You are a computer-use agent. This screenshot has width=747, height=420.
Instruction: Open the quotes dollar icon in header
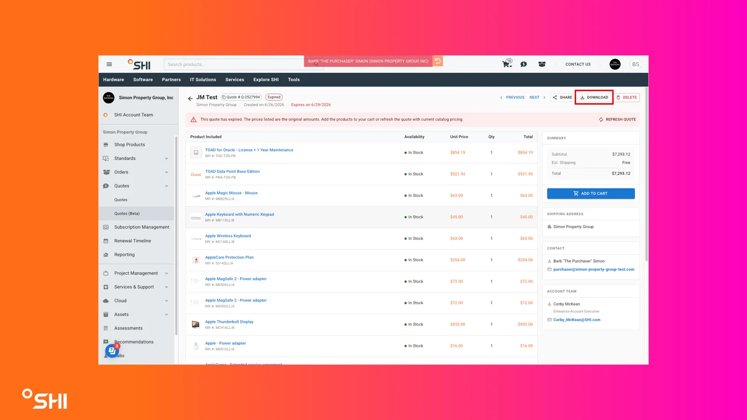524,64
